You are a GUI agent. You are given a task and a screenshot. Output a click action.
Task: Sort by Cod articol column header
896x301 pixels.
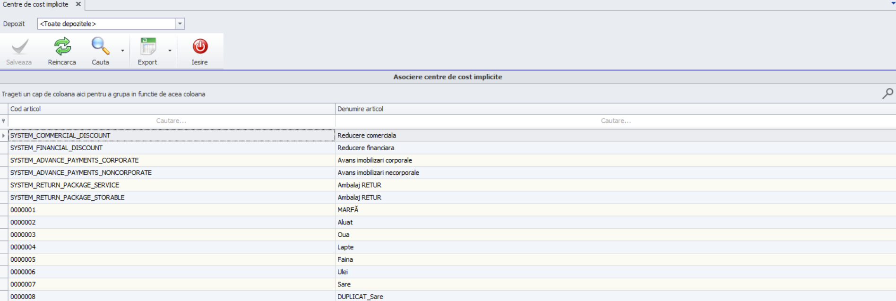pos(170,109)
